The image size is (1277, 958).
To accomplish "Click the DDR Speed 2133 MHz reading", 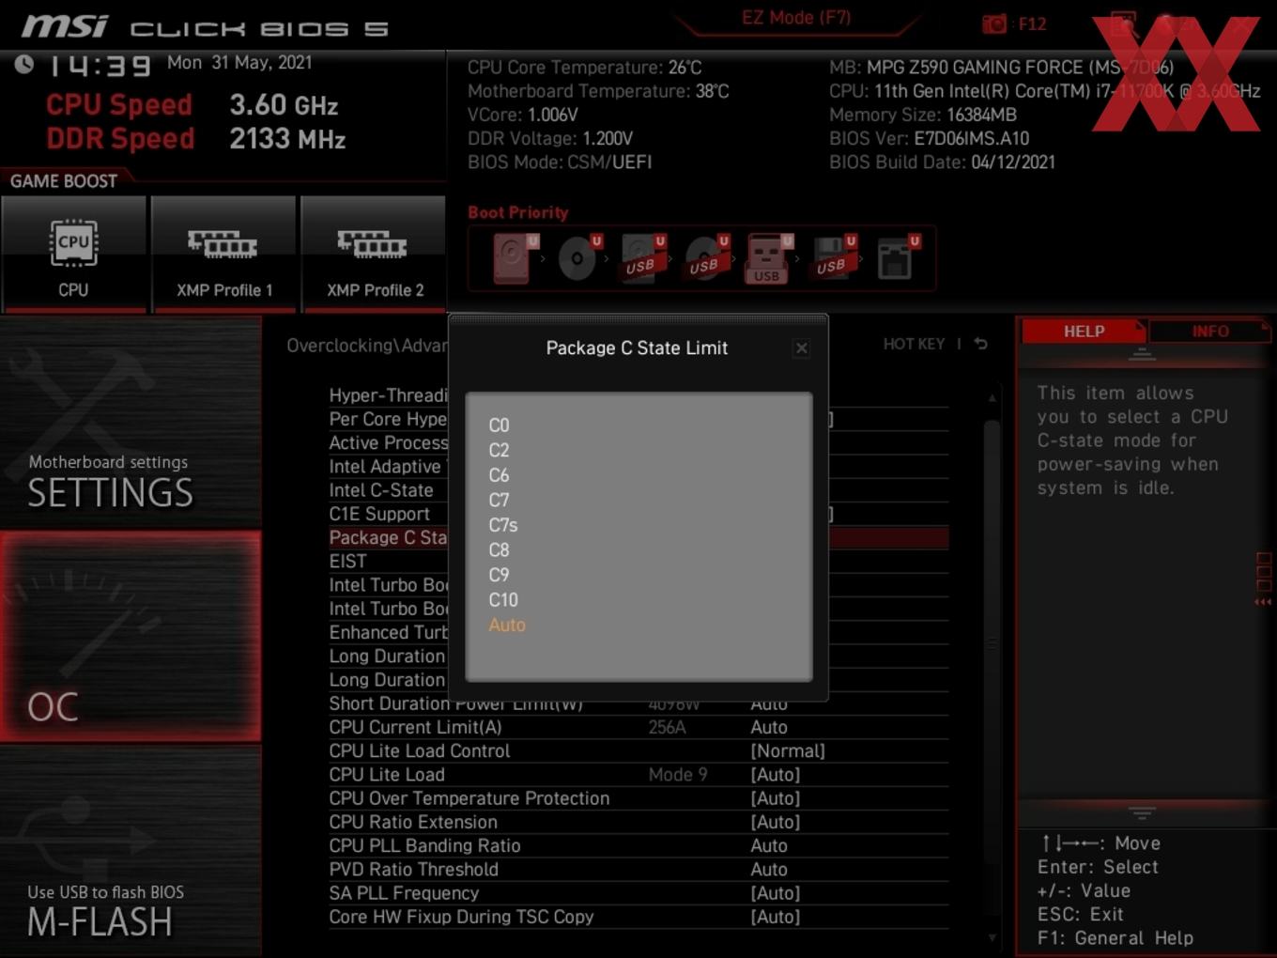I will 196,139.
